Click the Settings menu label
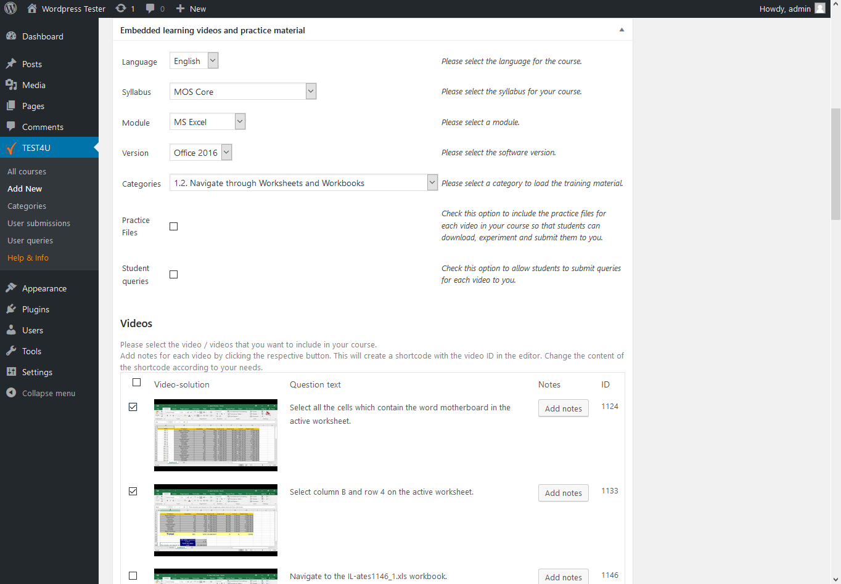The height and width of the screenshot is (584, 841). pyautogui.click(x=37, y=372)
